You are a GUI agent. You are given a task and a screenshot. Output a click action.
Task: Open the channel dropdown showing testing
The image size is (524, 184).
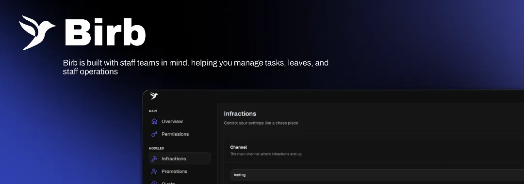(x=377, y=175)
